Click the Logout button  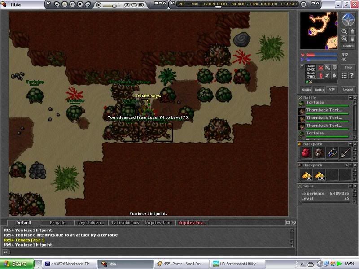point(348,90)
